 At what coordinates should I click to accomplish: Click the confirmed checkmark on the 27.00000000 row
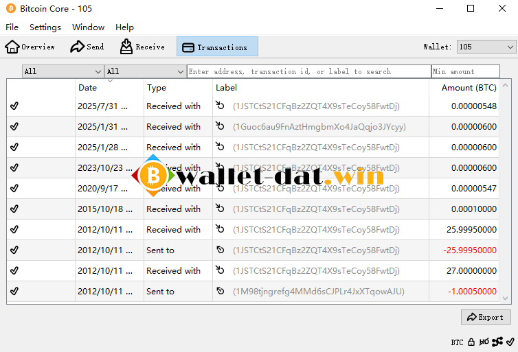(x=14, y=270)
